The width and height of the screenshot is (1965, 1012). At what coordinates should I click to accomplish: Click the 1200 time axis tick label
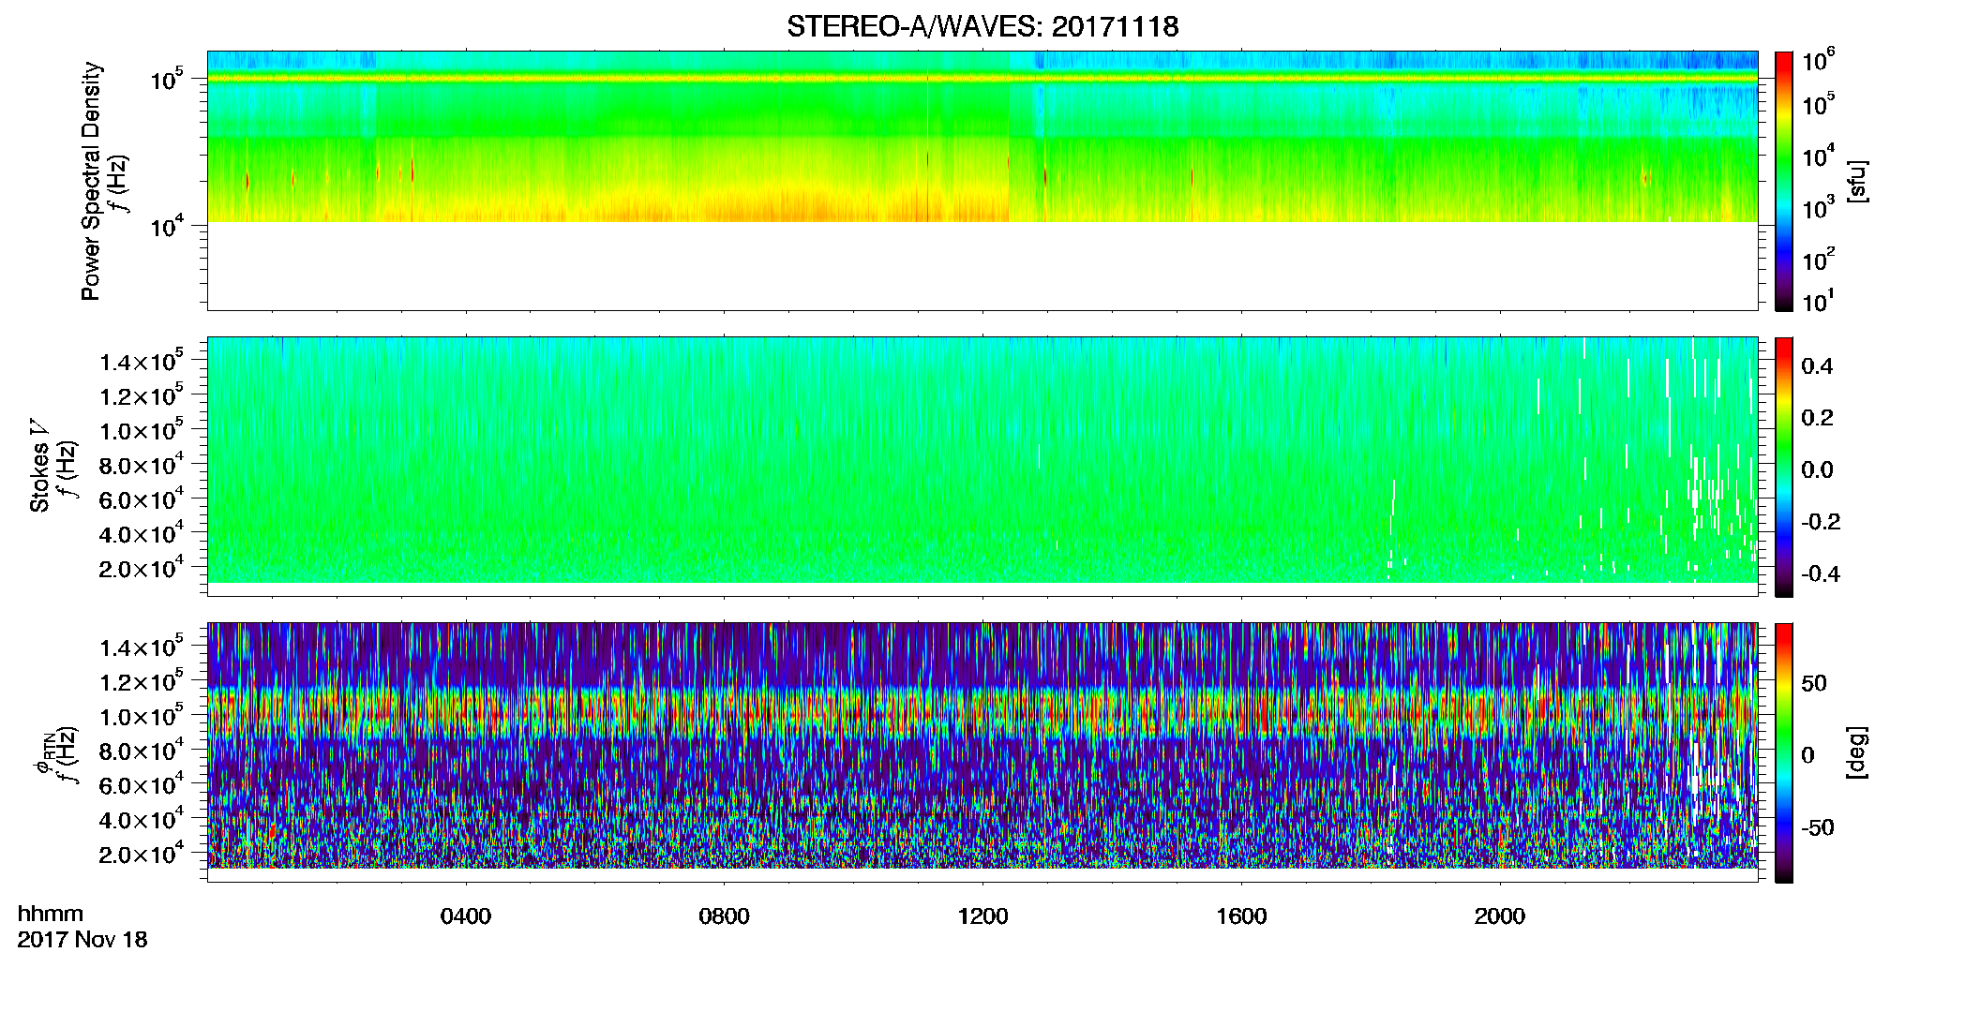point(982,916)
